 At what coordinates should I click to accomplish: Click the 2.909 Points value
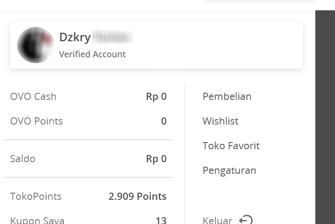[x=137, y=196]
